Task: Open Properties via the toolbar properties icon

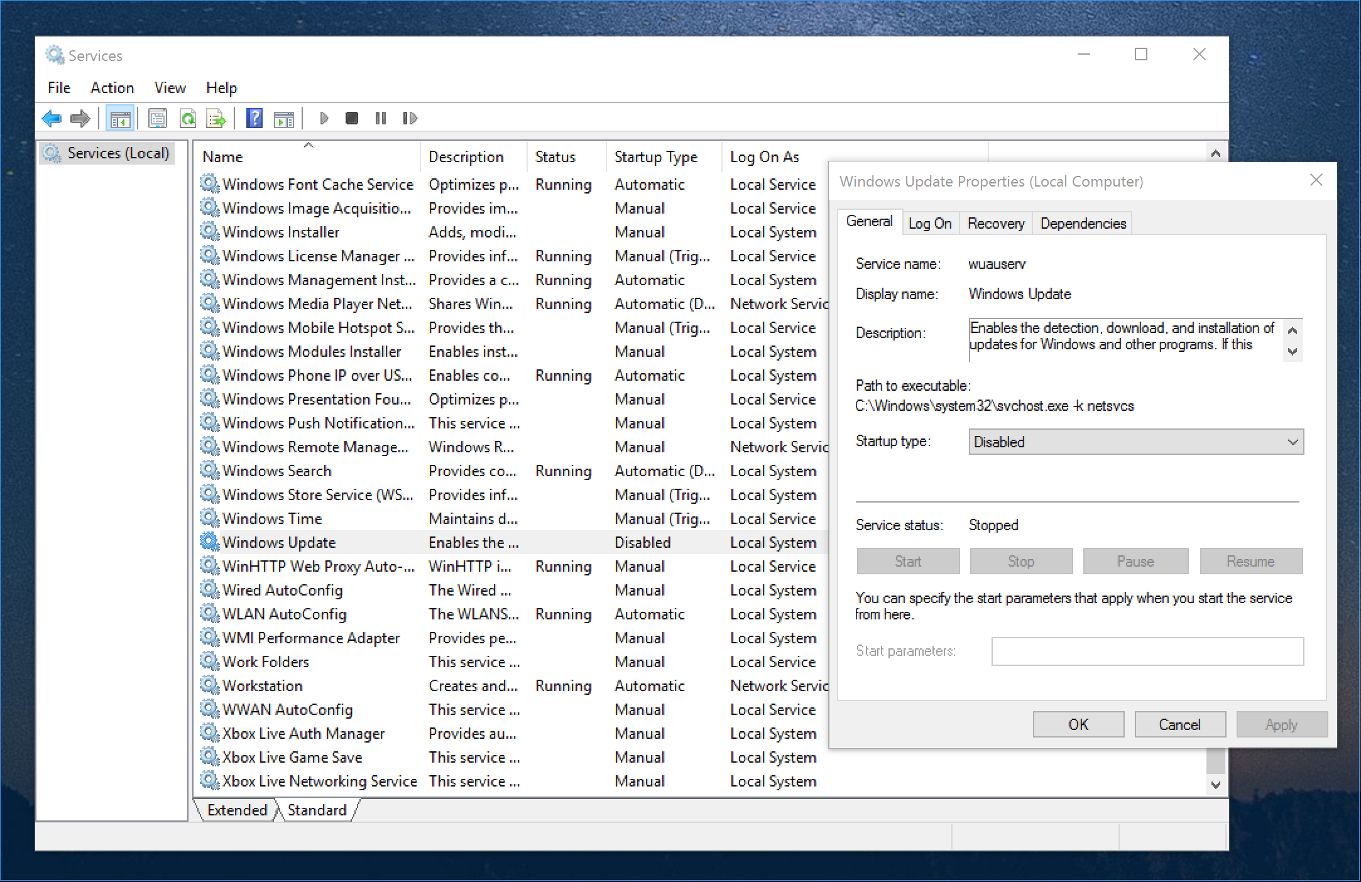Action: [158, 118]
